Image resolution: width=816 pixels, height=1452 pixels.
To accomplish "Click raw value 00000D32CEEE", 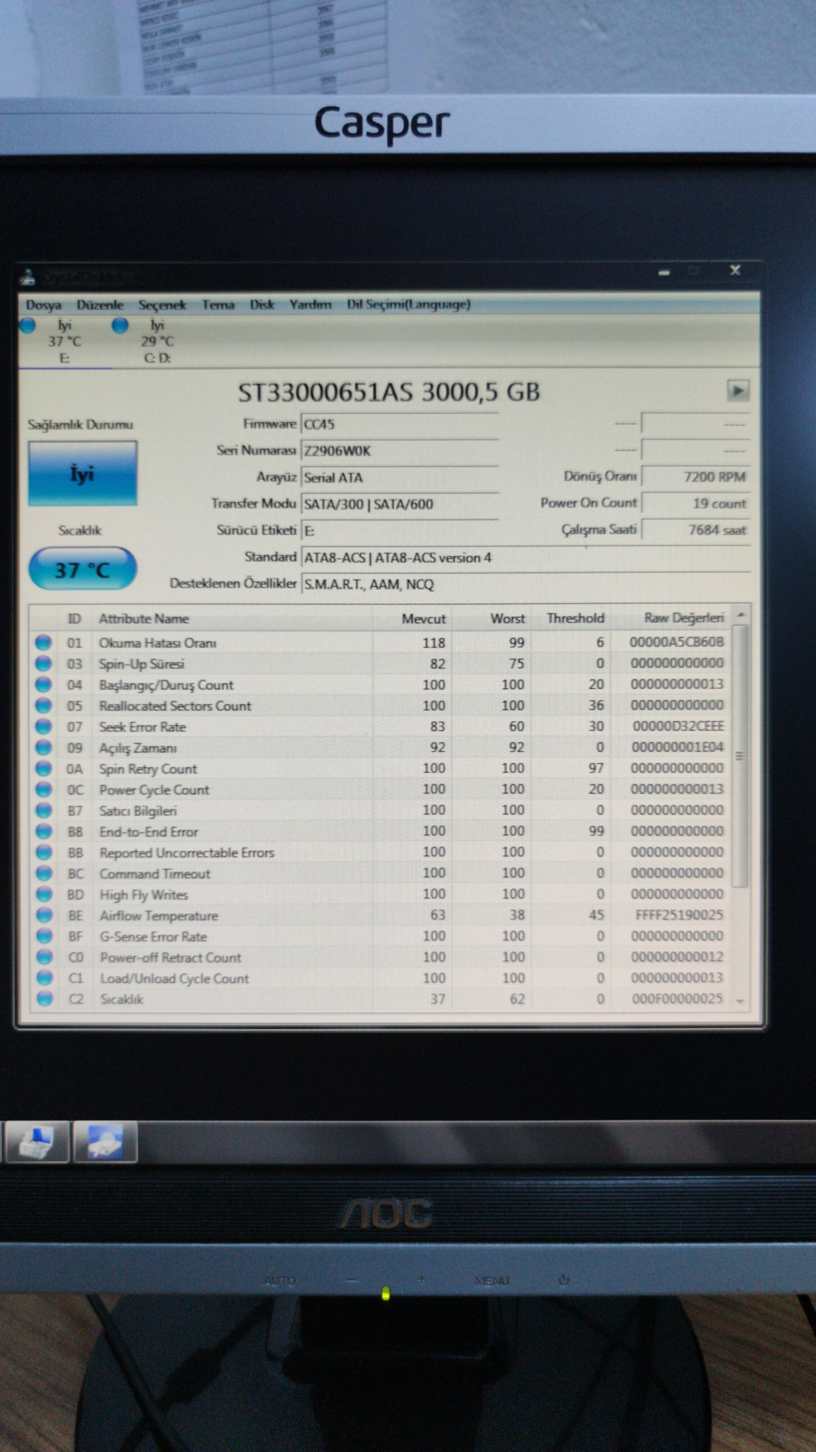I will pyautogui.click(x=678, y=726).
